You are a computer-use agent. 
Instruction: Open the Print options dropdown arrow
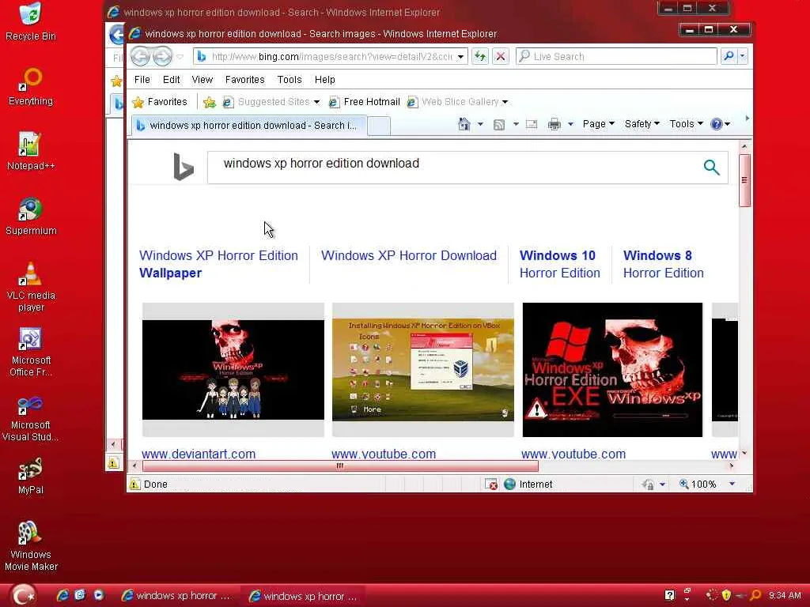click(x=571, y=124)
